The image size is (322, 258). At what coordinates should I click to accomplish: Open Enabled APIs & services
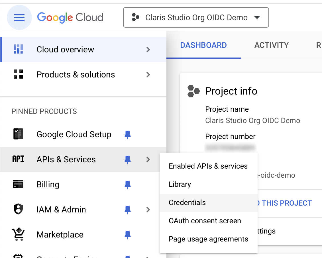tap(208, 166)
